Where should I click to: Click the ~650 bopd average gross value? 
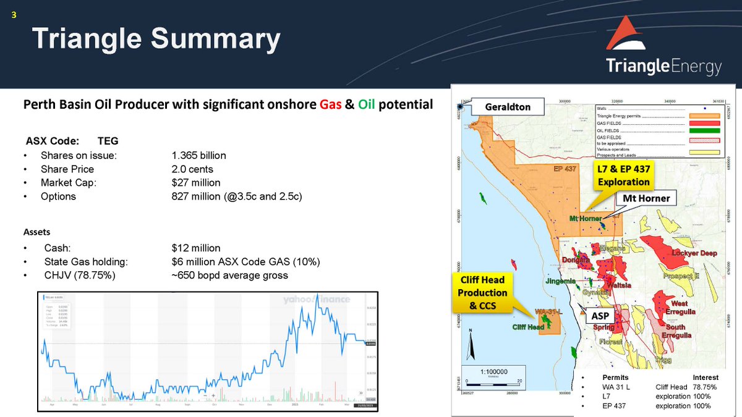229,275
